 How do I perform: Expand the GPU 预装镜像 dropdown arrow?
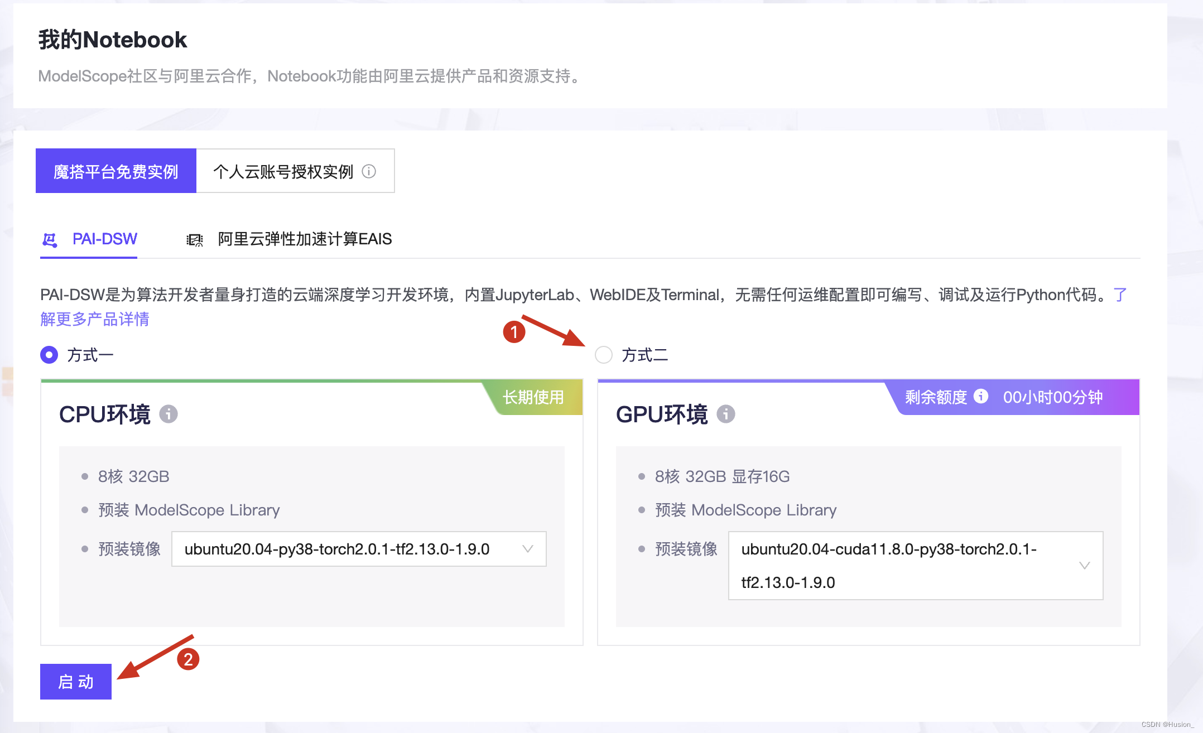1084,566
